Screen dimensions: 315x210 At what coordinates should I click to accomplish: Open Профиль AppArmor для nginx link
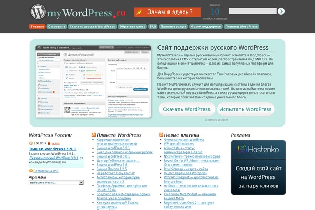(122, 188)
